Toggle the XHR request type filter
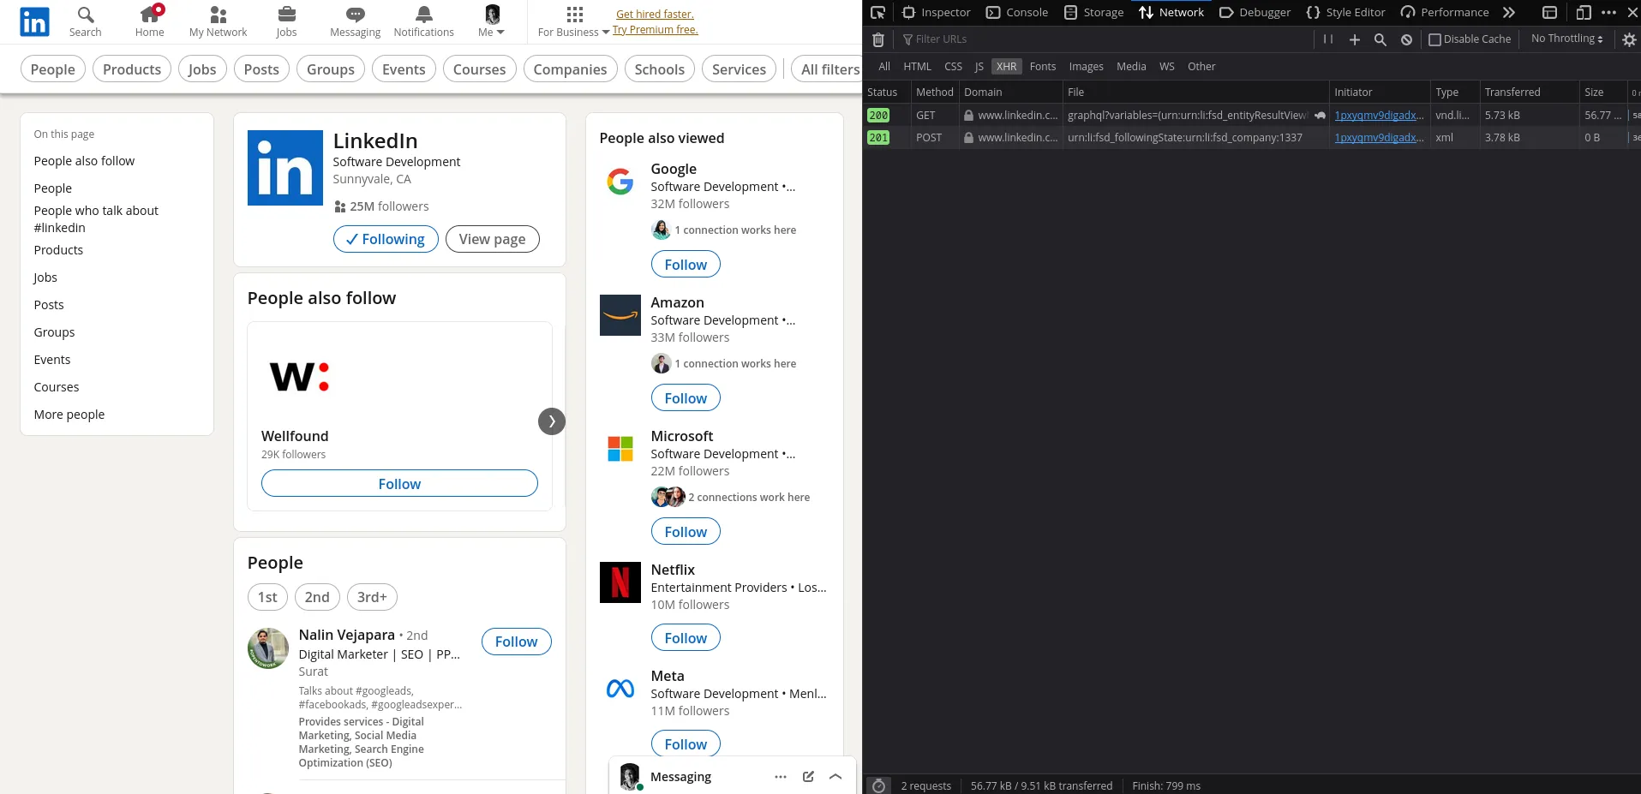Viewport: 1641px width, 794px height. coord(1007,67)
